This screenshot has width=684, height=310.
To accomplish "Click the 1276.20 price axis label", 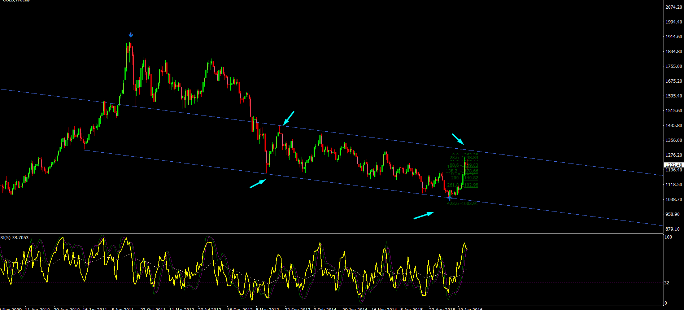I will (674, 155).
